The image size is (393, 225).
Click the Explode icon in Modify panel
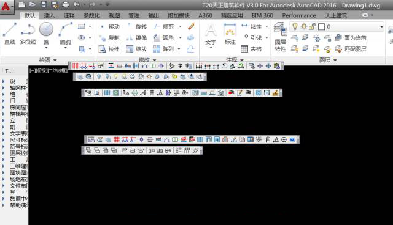tap(190, 38)
